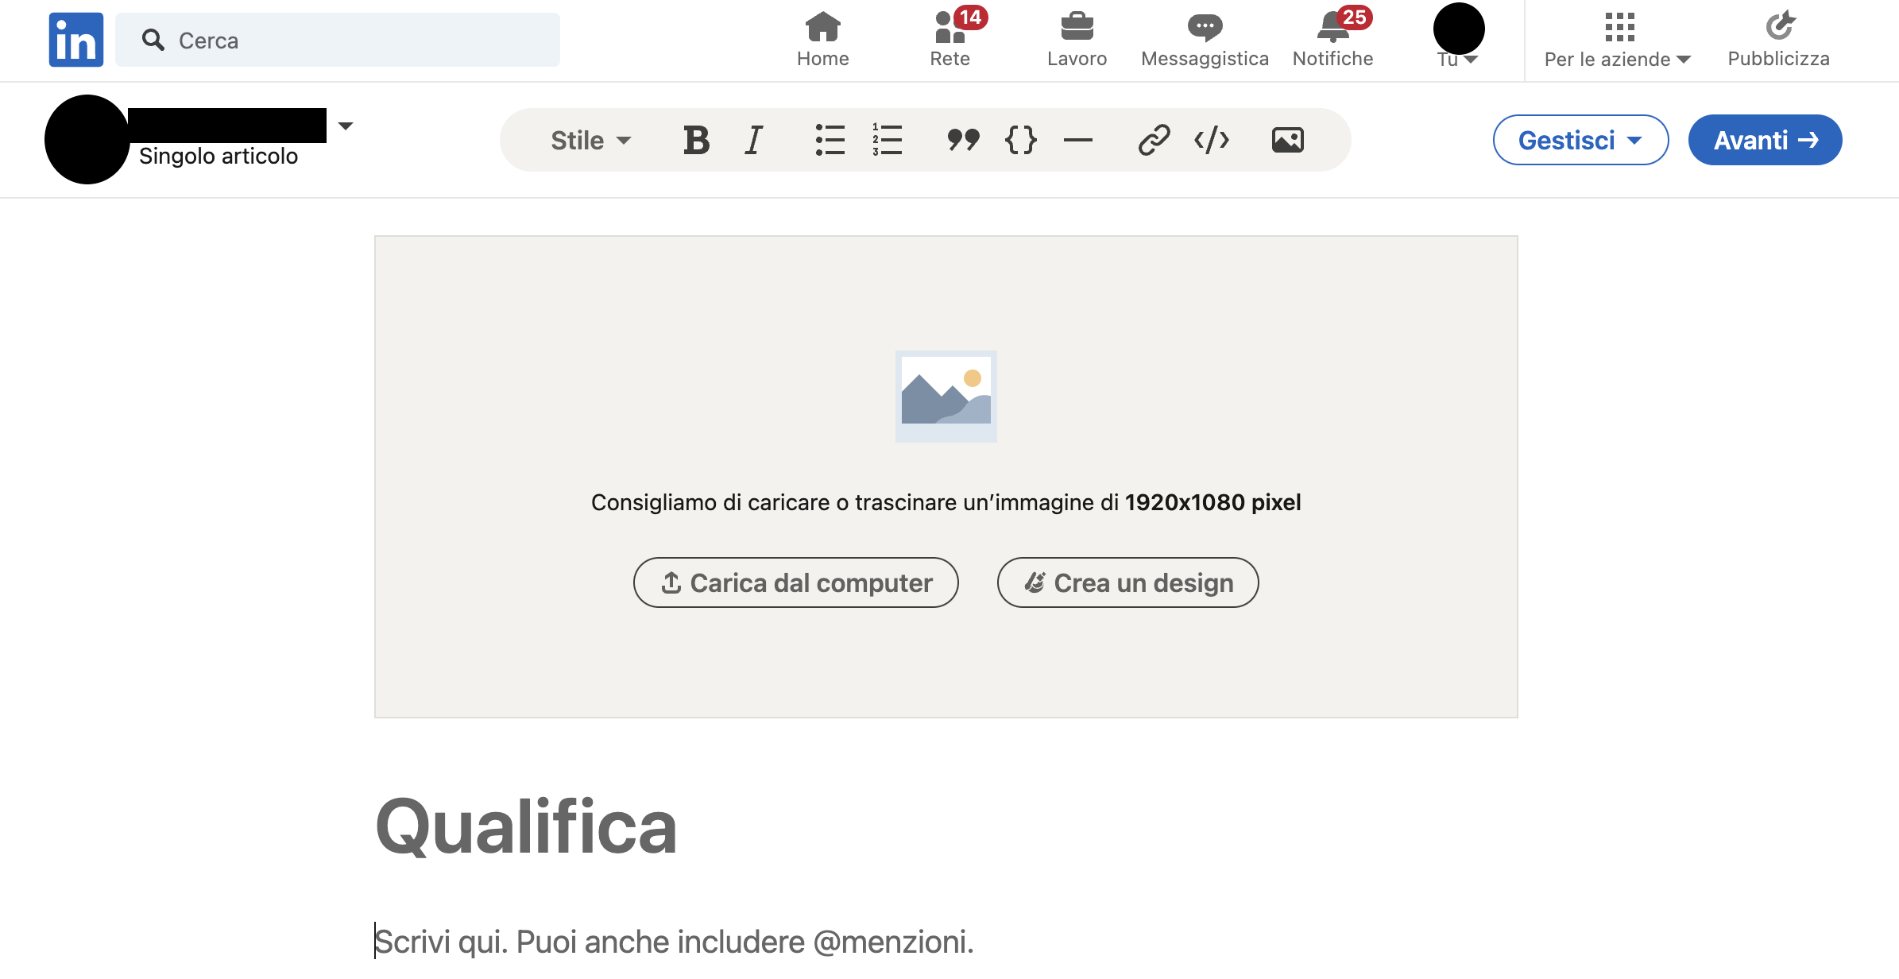Screen dimensions: 1899x979
Task: Expand the Gestisci menu
Action: [1580, 141]
